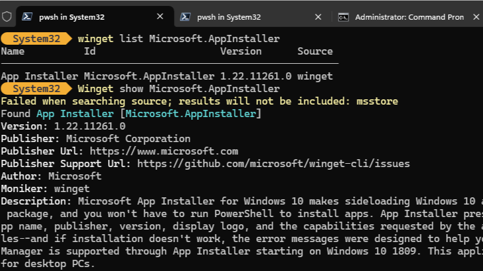The width and height of the screenshot is (483, 271).
Task: Click the Moniker: winget line
Action: pyautogui.click(x=45, y=189)
